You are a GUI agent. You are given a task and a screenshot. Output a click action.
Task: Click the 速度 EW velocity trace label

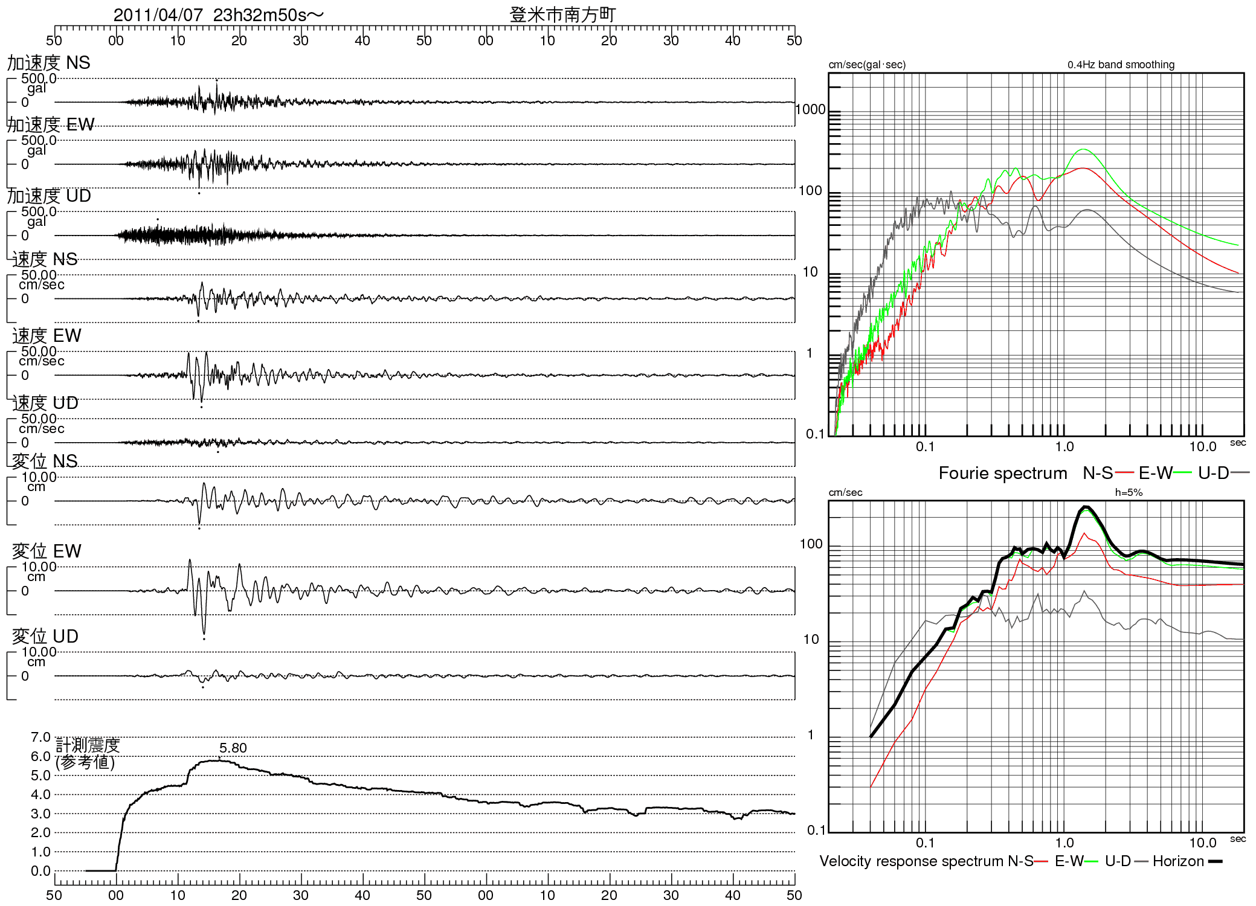[47, 335]
